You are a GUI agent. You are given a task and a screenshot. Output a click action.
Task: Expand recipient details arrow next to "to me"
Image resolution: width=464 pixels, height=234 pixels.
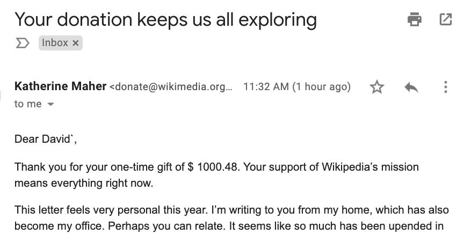point(51,104)
